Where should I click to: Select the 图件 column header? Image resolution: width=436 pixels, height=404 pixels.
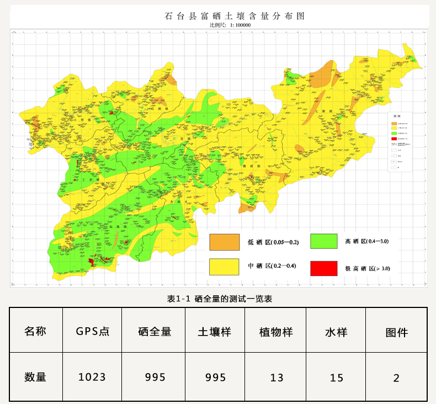(x=396, y=331)
